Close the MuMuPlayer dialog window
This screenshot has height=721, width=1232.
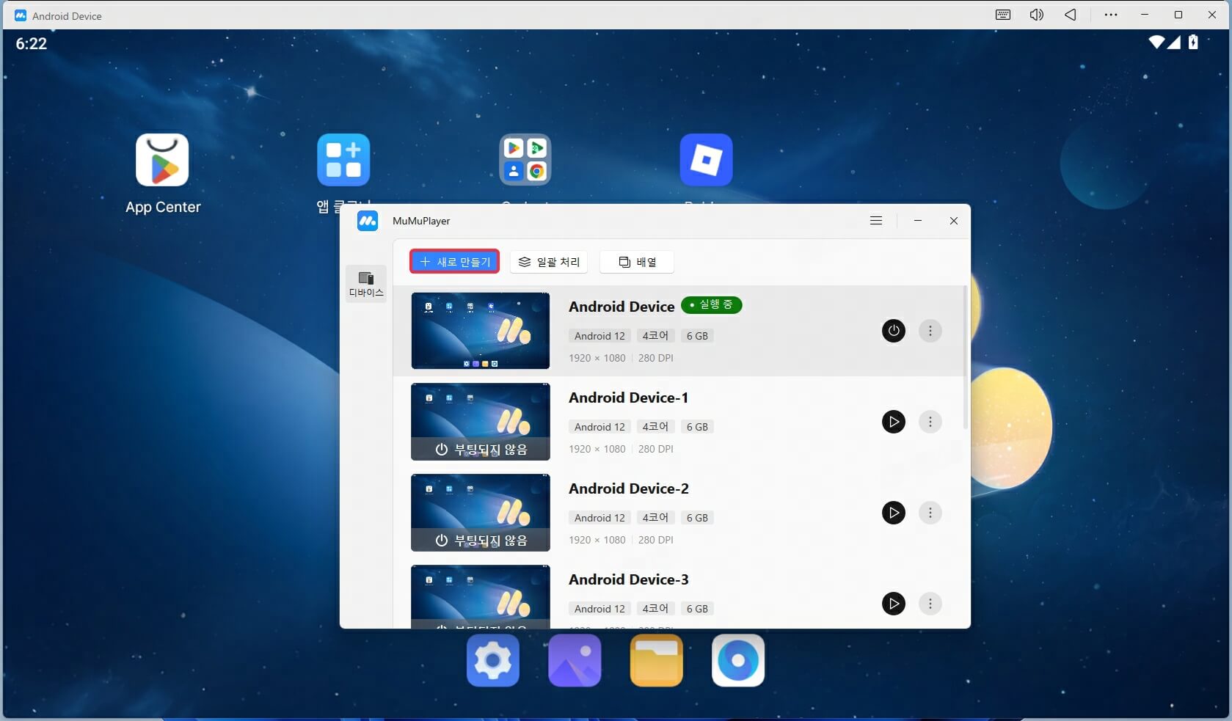[954, 221]
